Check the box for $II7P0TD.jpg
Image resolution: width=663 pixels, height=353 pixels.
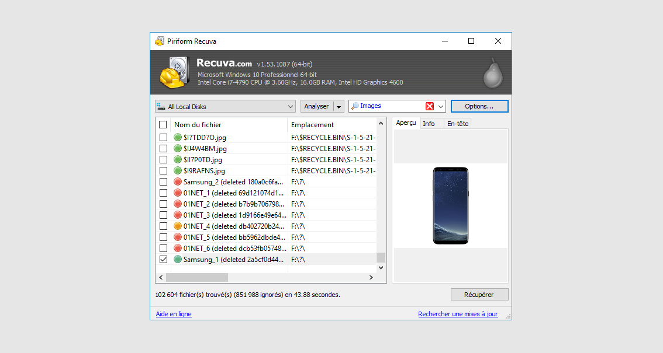point(163,159)
